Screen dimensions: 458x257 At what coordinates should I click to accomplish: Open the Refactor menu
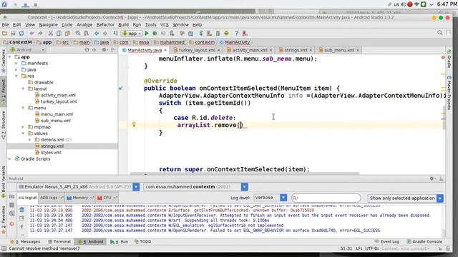[105, 25]
